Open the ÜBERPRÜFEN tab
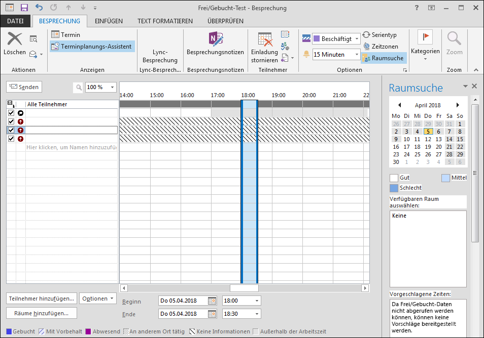The width and height of the screenshot is (484, 338). [x=225, y=21]
